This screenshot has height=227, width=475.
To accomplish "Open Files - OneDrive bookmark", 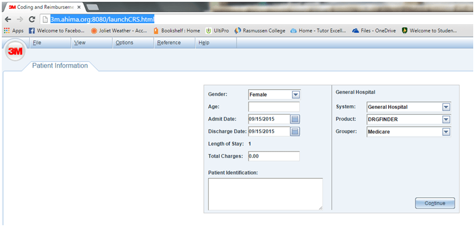I will click(x=374, y=31).
